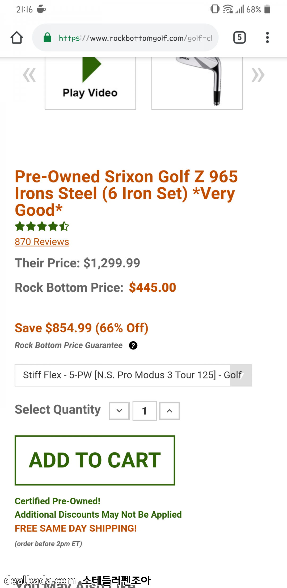Show Rock Bottom Price Guarantee help icon
Screen dimensions: 287x588
tap(133, 346)
